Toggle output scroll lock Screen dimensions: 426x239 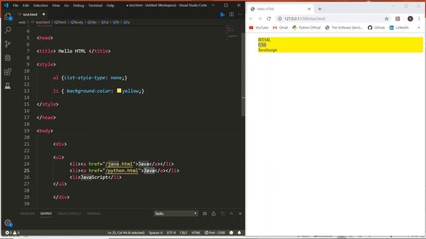click(x=214, y=214)
